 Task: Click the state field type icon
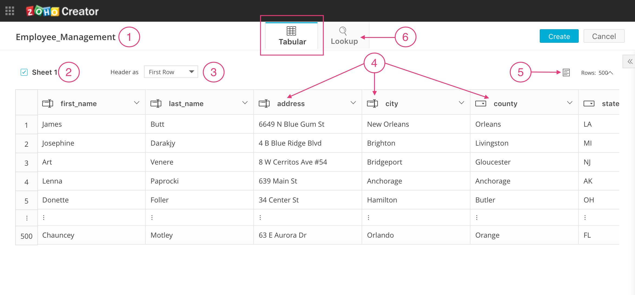589,104
